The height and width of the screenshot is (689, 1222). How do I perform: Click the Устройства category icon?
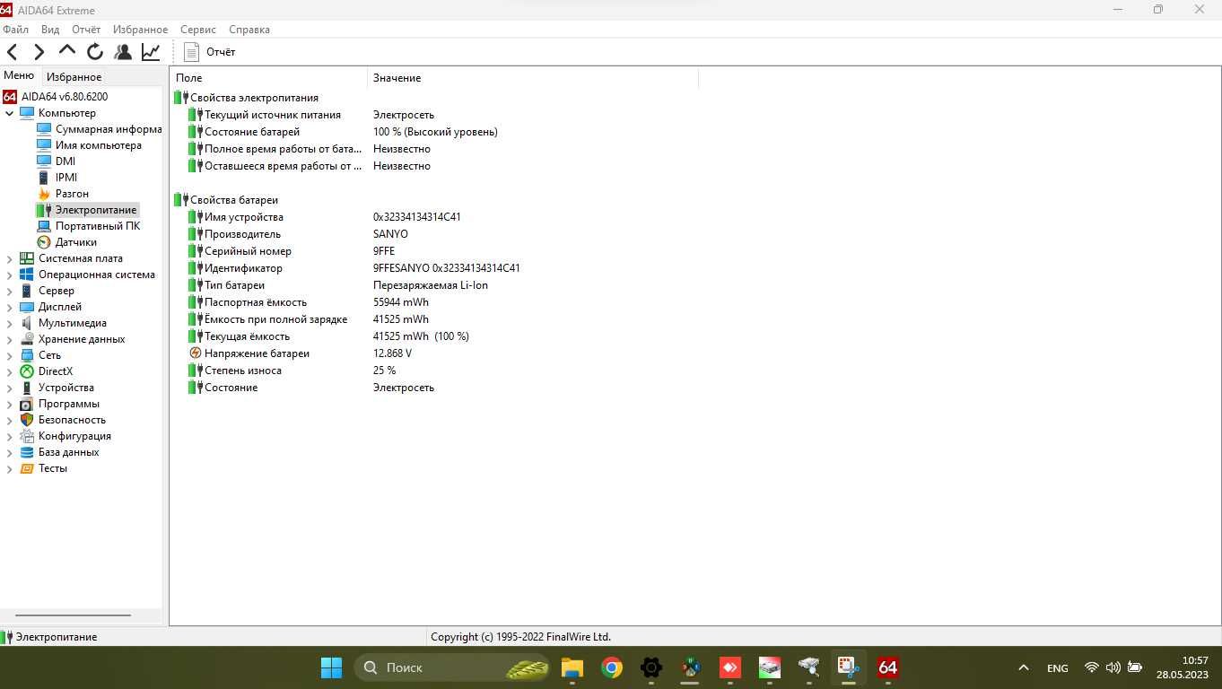click(27, 388)
